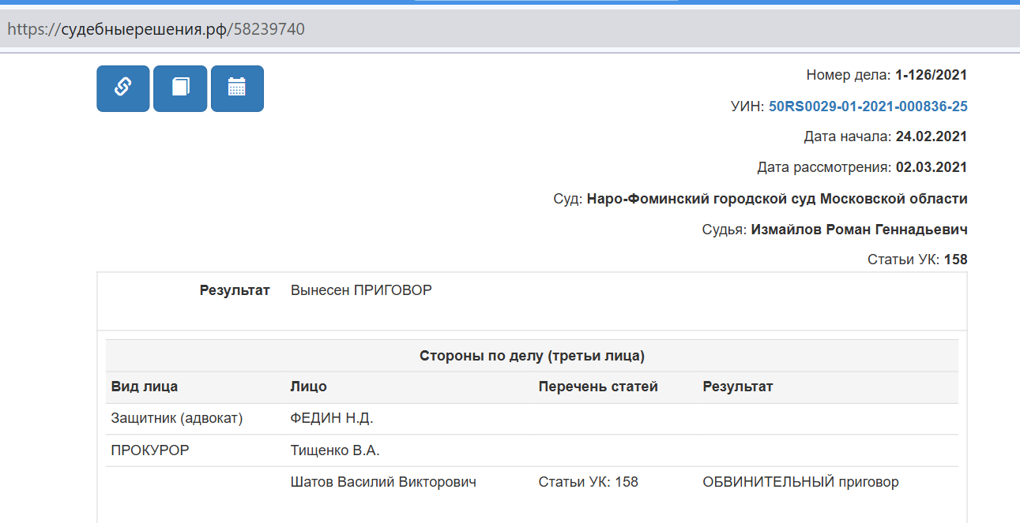Open the УИН link 50RS0029-01-2021-000836-25
The image size is (1020, 523).
click(x=868, y=106)
